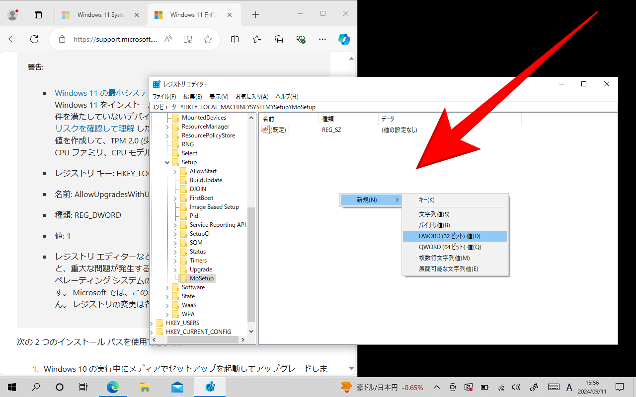This screenshot has width=636, height=397.
Task: Click the Copilot icon in Edge toolbar
Action: tap(344, 39)
